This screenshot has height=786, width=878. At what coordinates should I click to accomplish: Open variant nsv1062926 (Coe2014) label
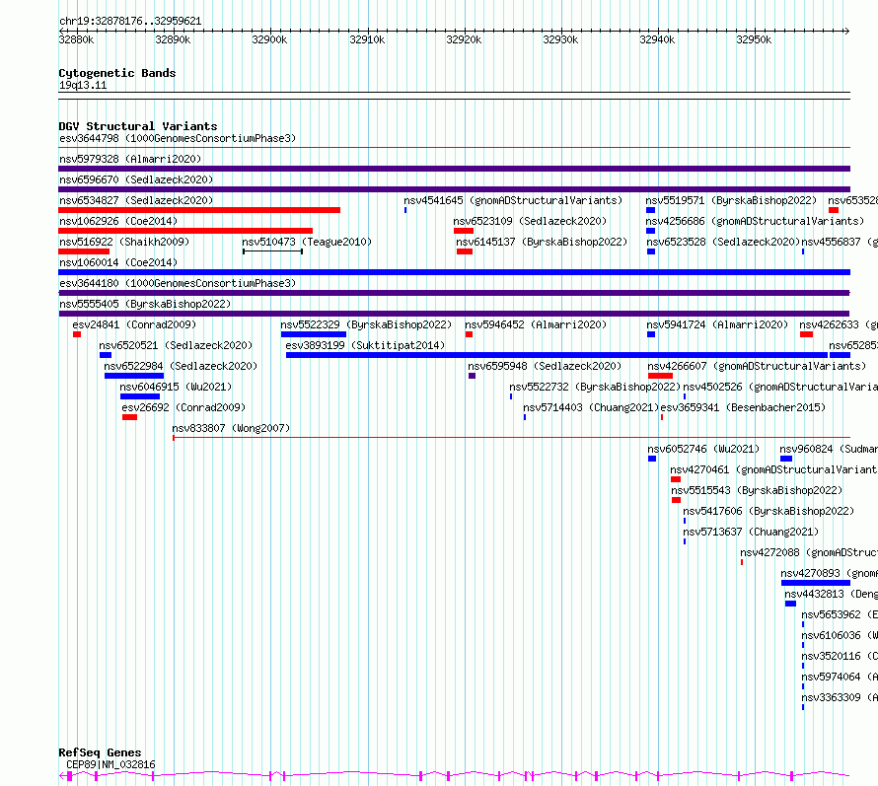(x=118, y=221)
